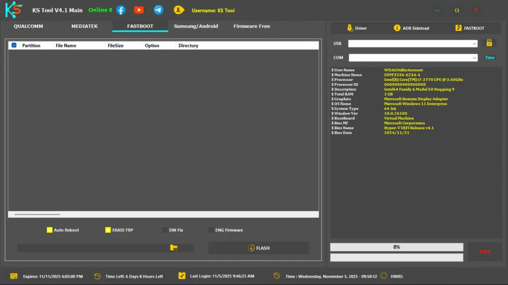Toggle the select-all partition header checkbox
508x285 pixels.
[x=14, y=46]
